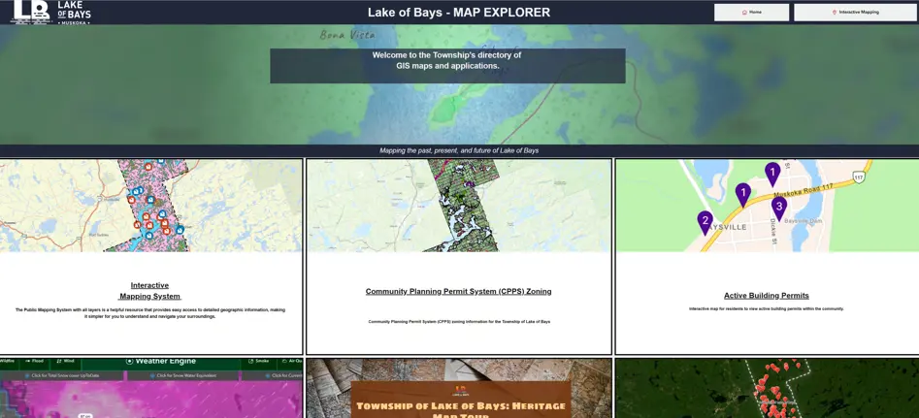Go to the Home page button
919x418 pixels.
click(751, 13)
